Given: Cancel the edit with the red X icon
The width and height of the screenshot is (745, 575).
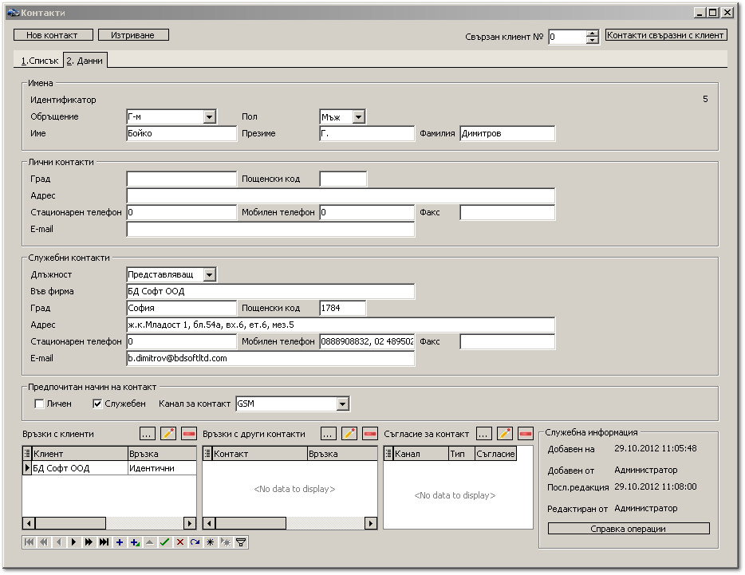Looking at the screenshot, I should pyautogui.click(x=180, y=542).
